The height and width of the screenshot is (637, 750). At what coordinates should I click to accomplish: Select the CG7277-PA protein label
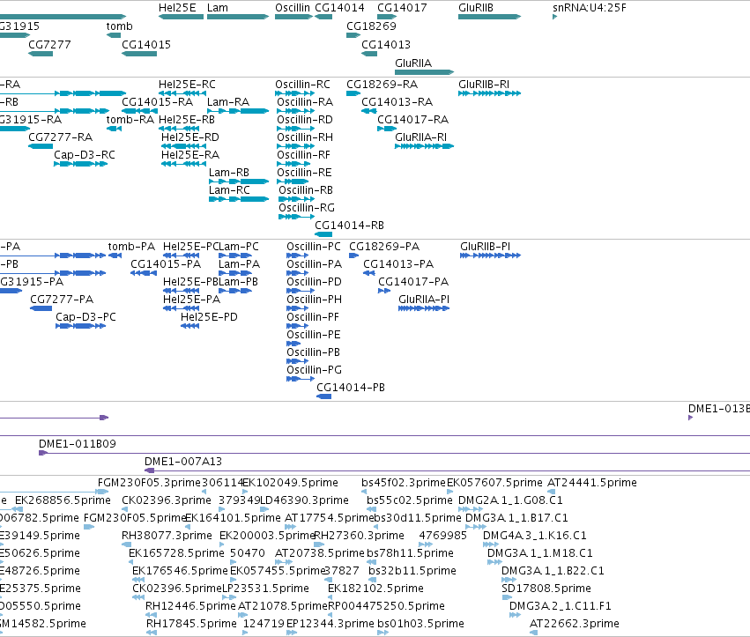click(62, 300)
